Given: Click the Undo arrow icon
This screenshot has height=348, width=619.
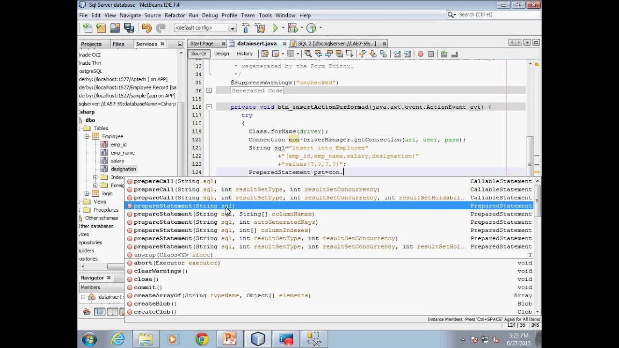Looking at the screenshot, I should point(147,28).
